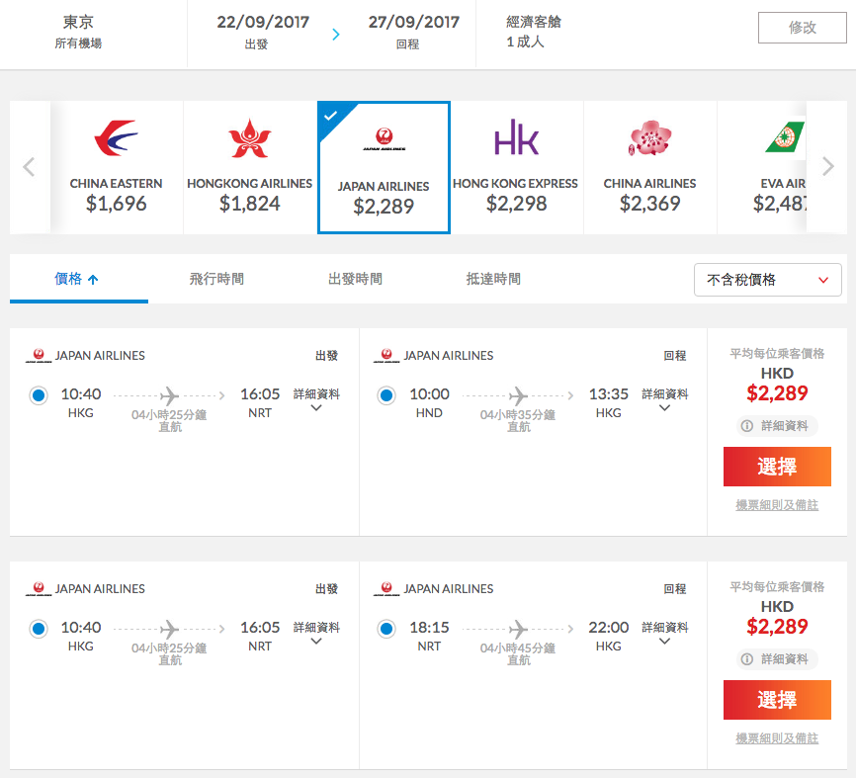856x778 pixels.
Task: Click 選擇 for the 18:15 NRT return itinerary
Action: (x=777, y=700)
